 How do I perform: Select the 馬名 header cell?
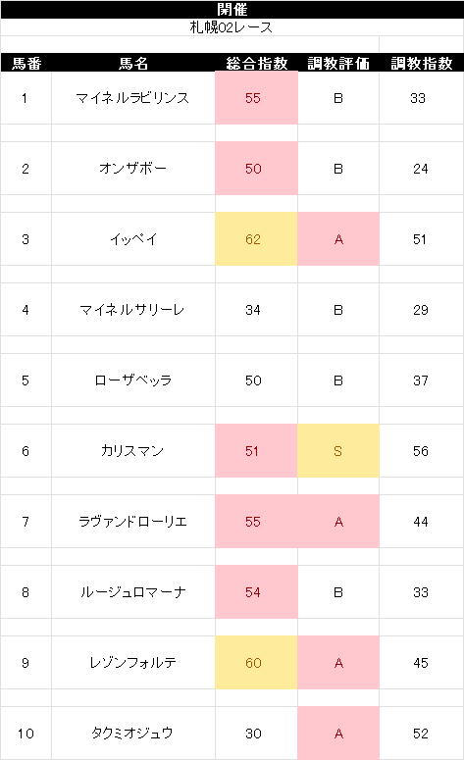pyautogui.click(x=133, y=63)
